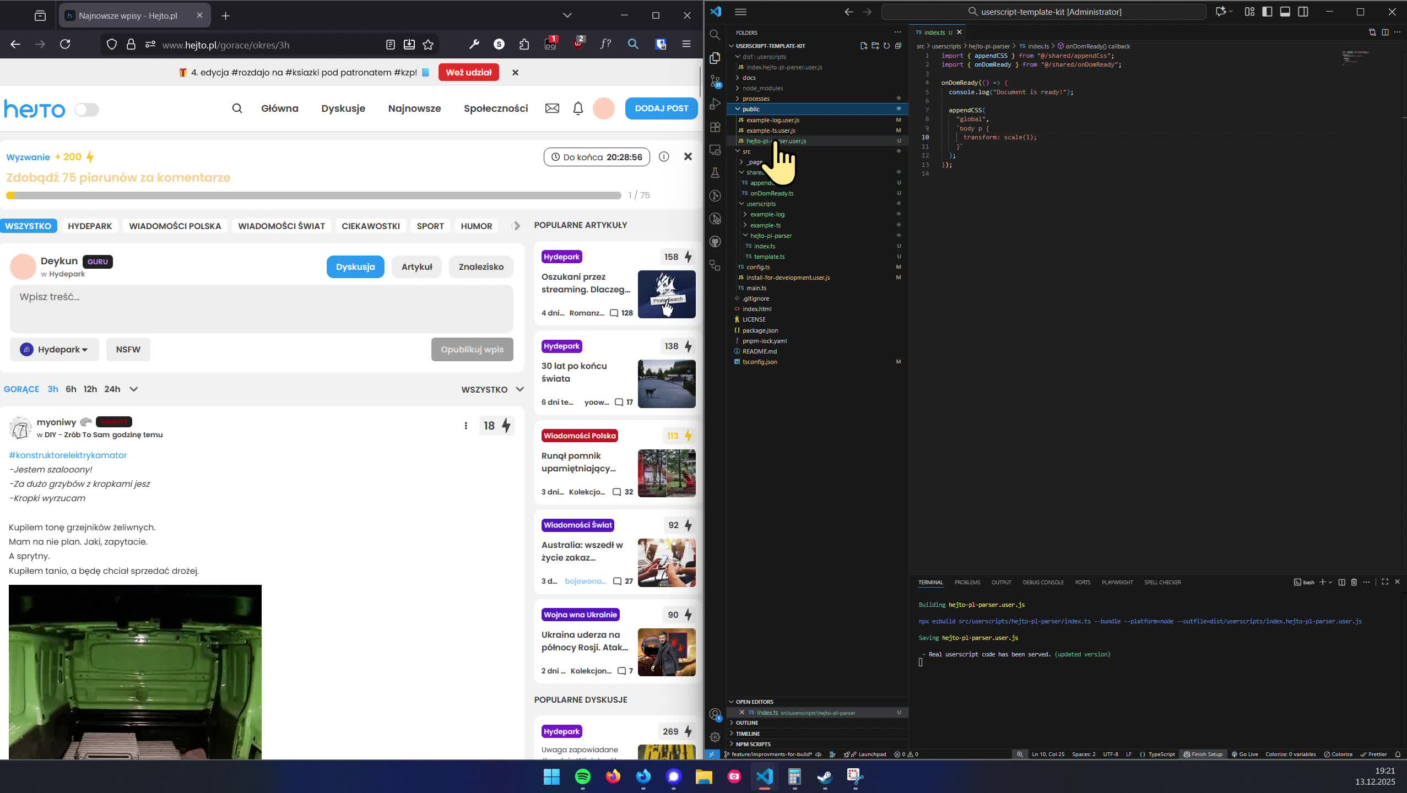The width and height of the screenshot is (1407, 793).
Task: Toggle the dark mode switch next to Hejto logo
Action: pos(87,108)
